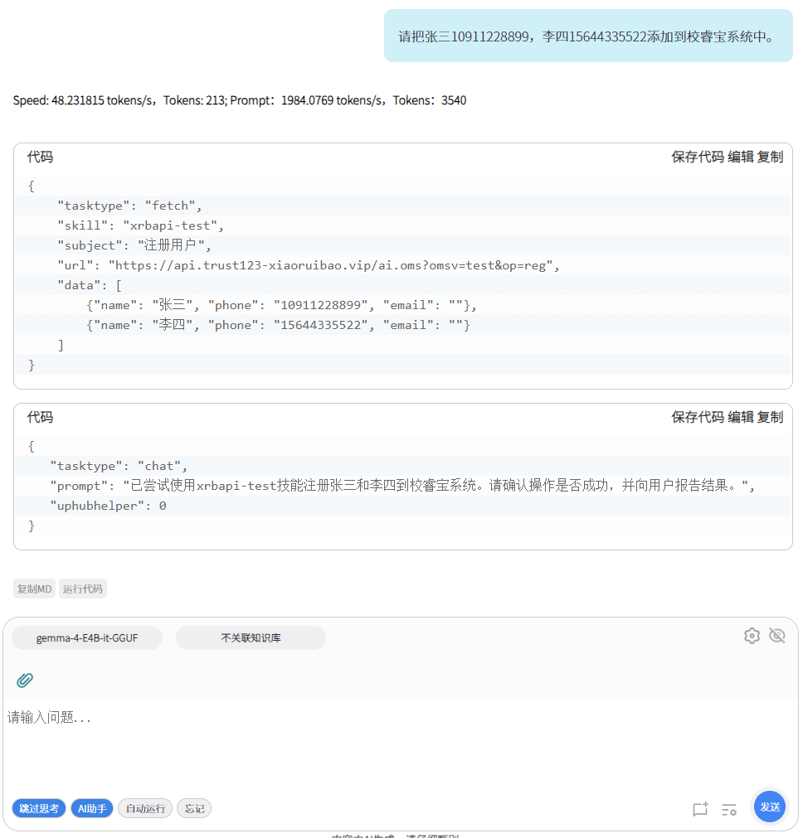Image resolution: width=803 pixels, height=838 pixels.
Task: Click the 复制MD button
Action: coord(34,589)
